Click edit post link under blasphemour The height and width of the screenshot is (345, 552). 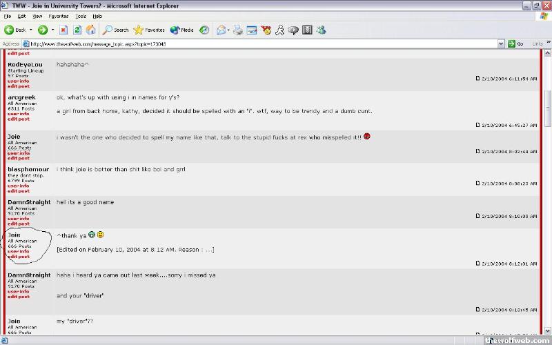pos(18,191)
